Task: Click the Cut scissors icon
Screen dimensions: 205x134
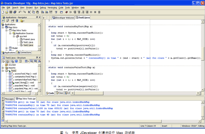Action: tap(29, 12)
